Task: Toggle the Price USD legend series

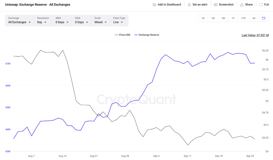Action: pos(122,35)
